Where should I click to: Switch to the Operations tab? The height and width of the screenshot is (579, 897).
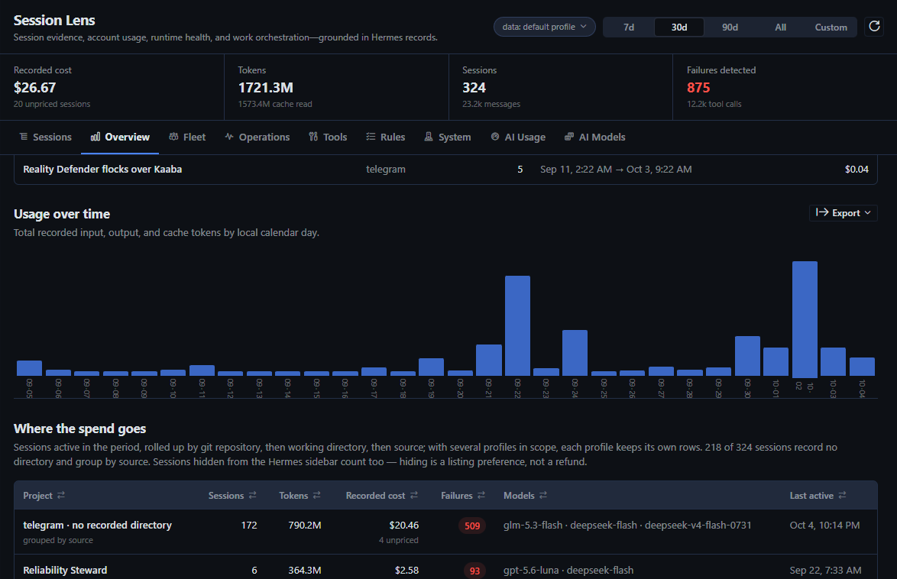coord(257,137)
